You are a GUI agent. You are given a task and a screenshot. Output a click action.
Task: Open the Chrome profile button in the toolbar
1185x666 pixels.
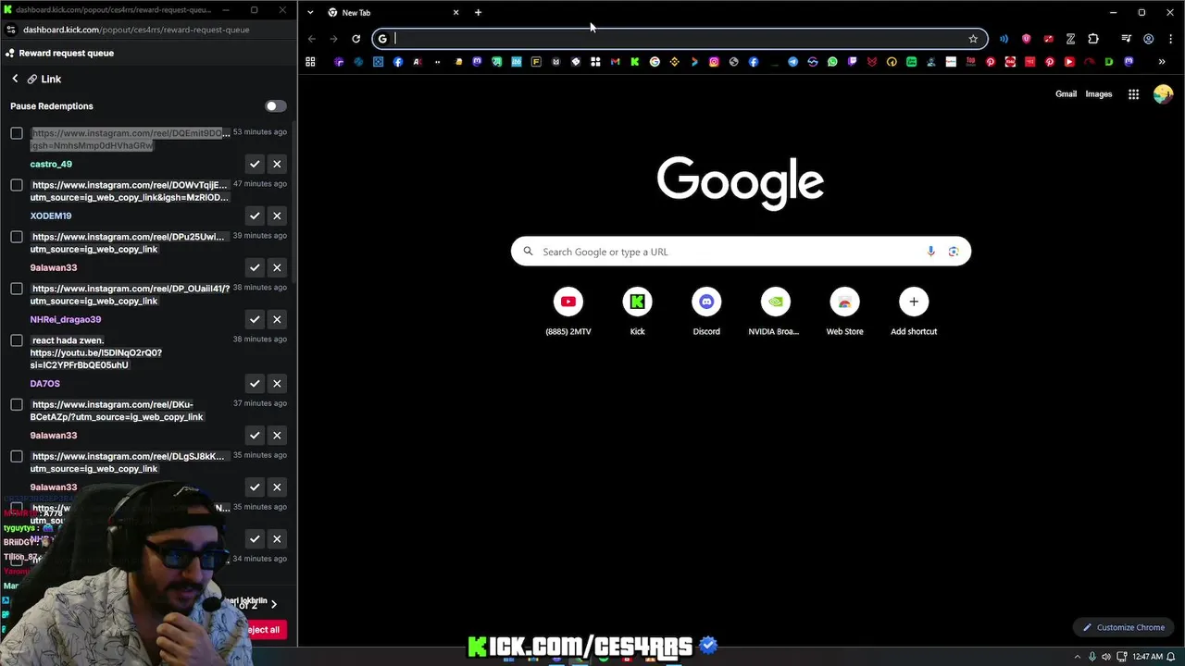coord(1149,39)
